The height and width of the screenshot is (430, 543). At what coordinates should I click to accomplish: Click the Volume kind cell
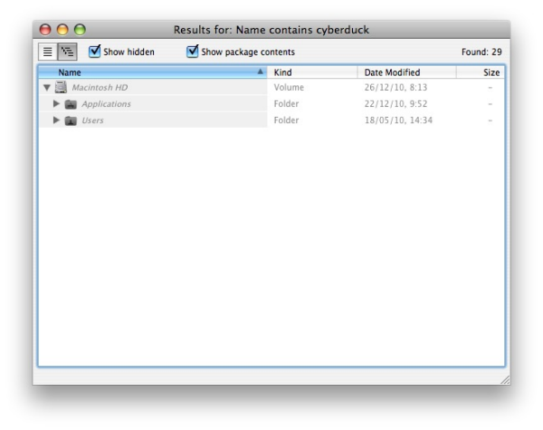pyautogui.click(x=289, y=87)
